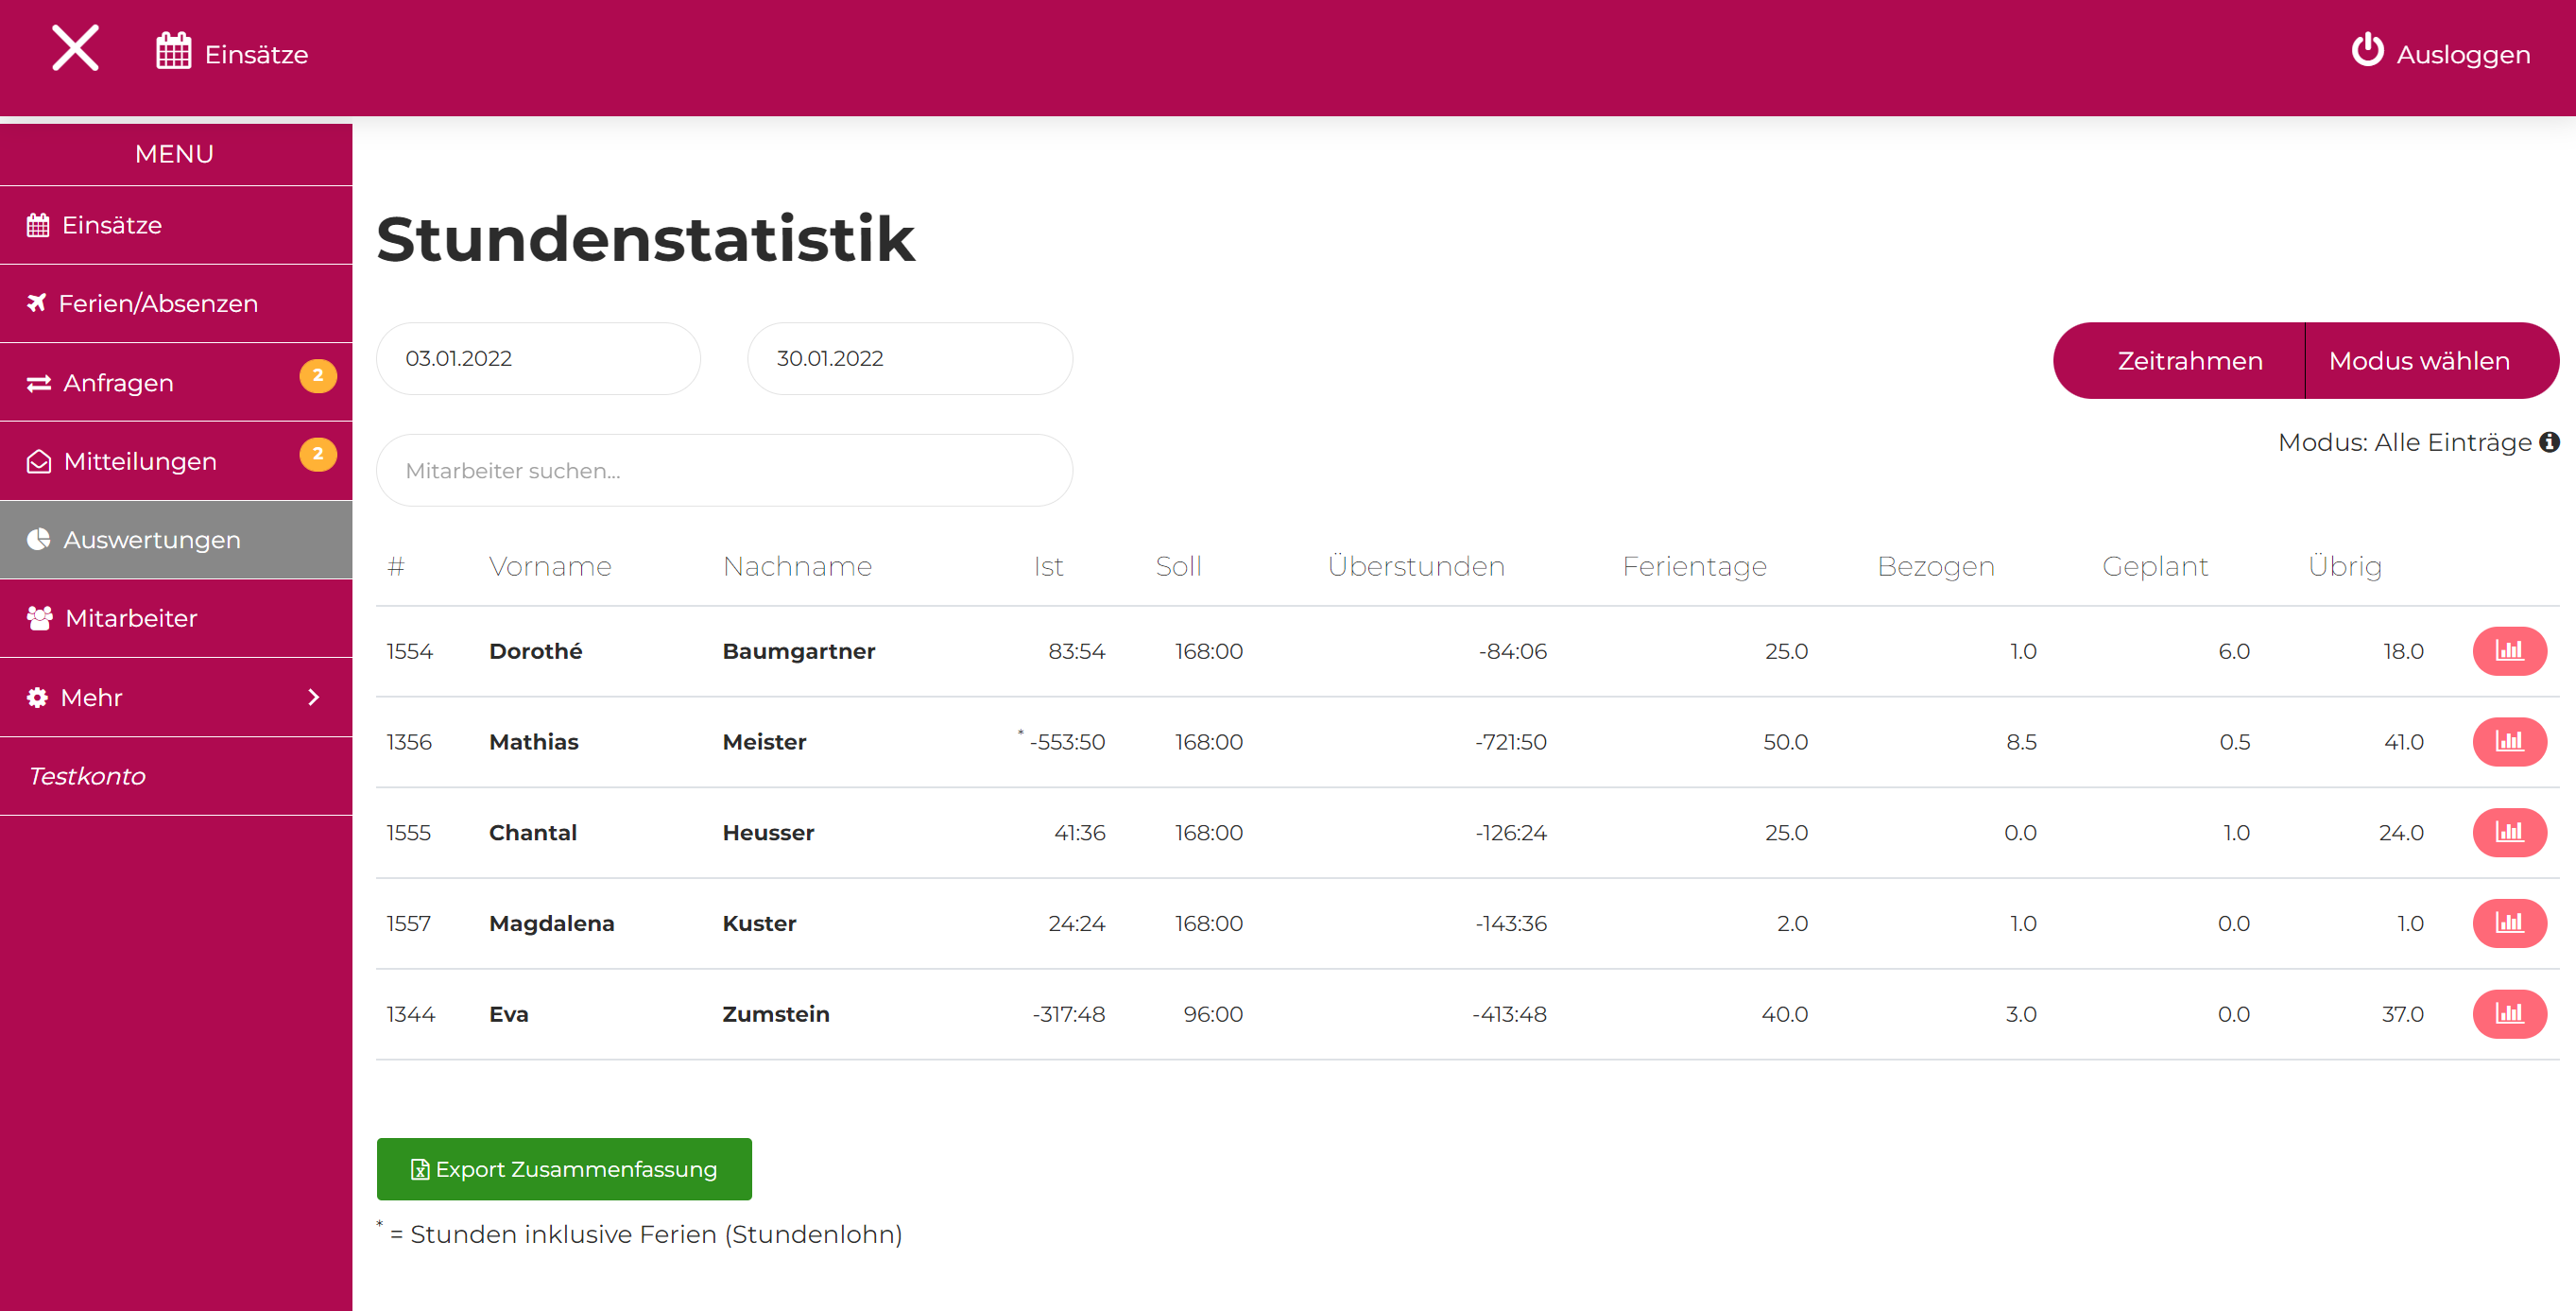Click the Ausloggen power icon
Image resolution: width=2576 pixels, height=1311 pixels.
click(2367, 50)
